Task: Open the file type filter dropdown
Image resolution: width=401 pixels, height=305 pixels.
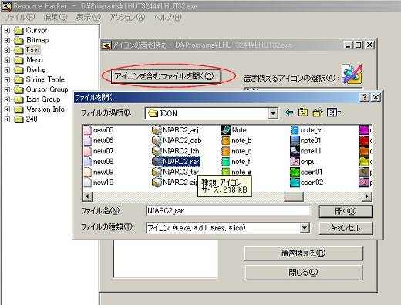Action: pyautogui.click(x=305, y=228)
